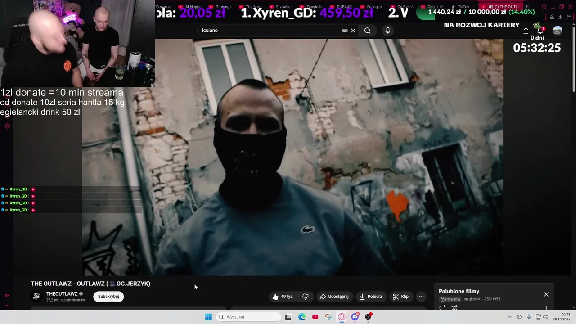The height and width of the screenshot is (324, 576).
Task: Click the video player to pause
Action: pyautogui.click(x=292, y=157)
